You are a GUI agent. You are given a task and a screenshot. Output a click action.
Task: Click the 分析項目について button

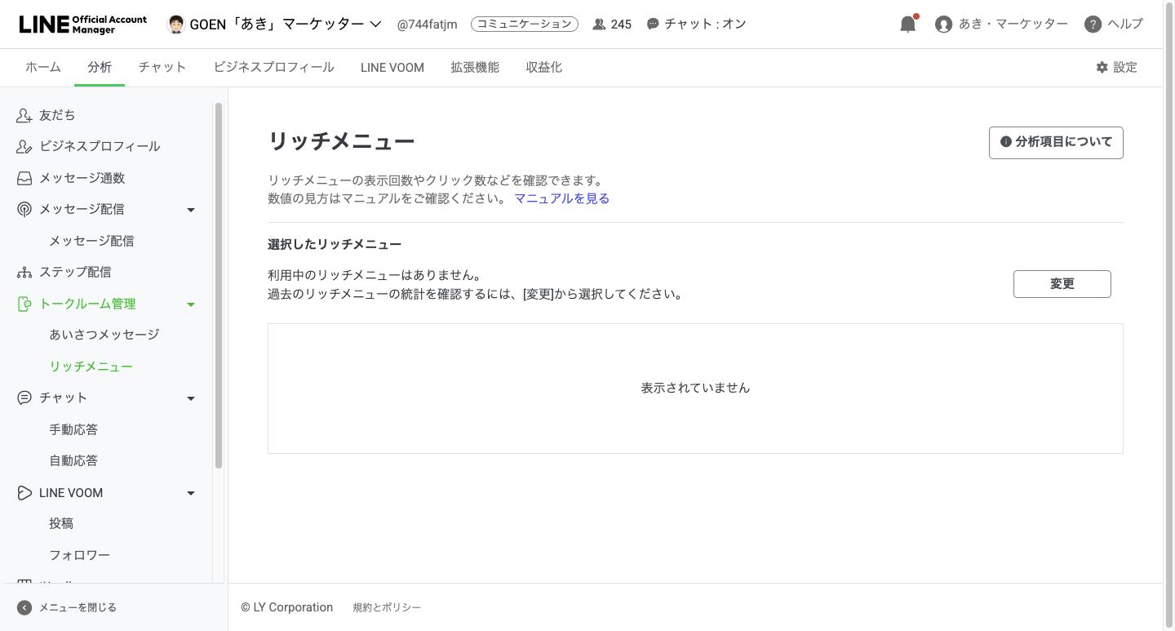pos(1056,142)
